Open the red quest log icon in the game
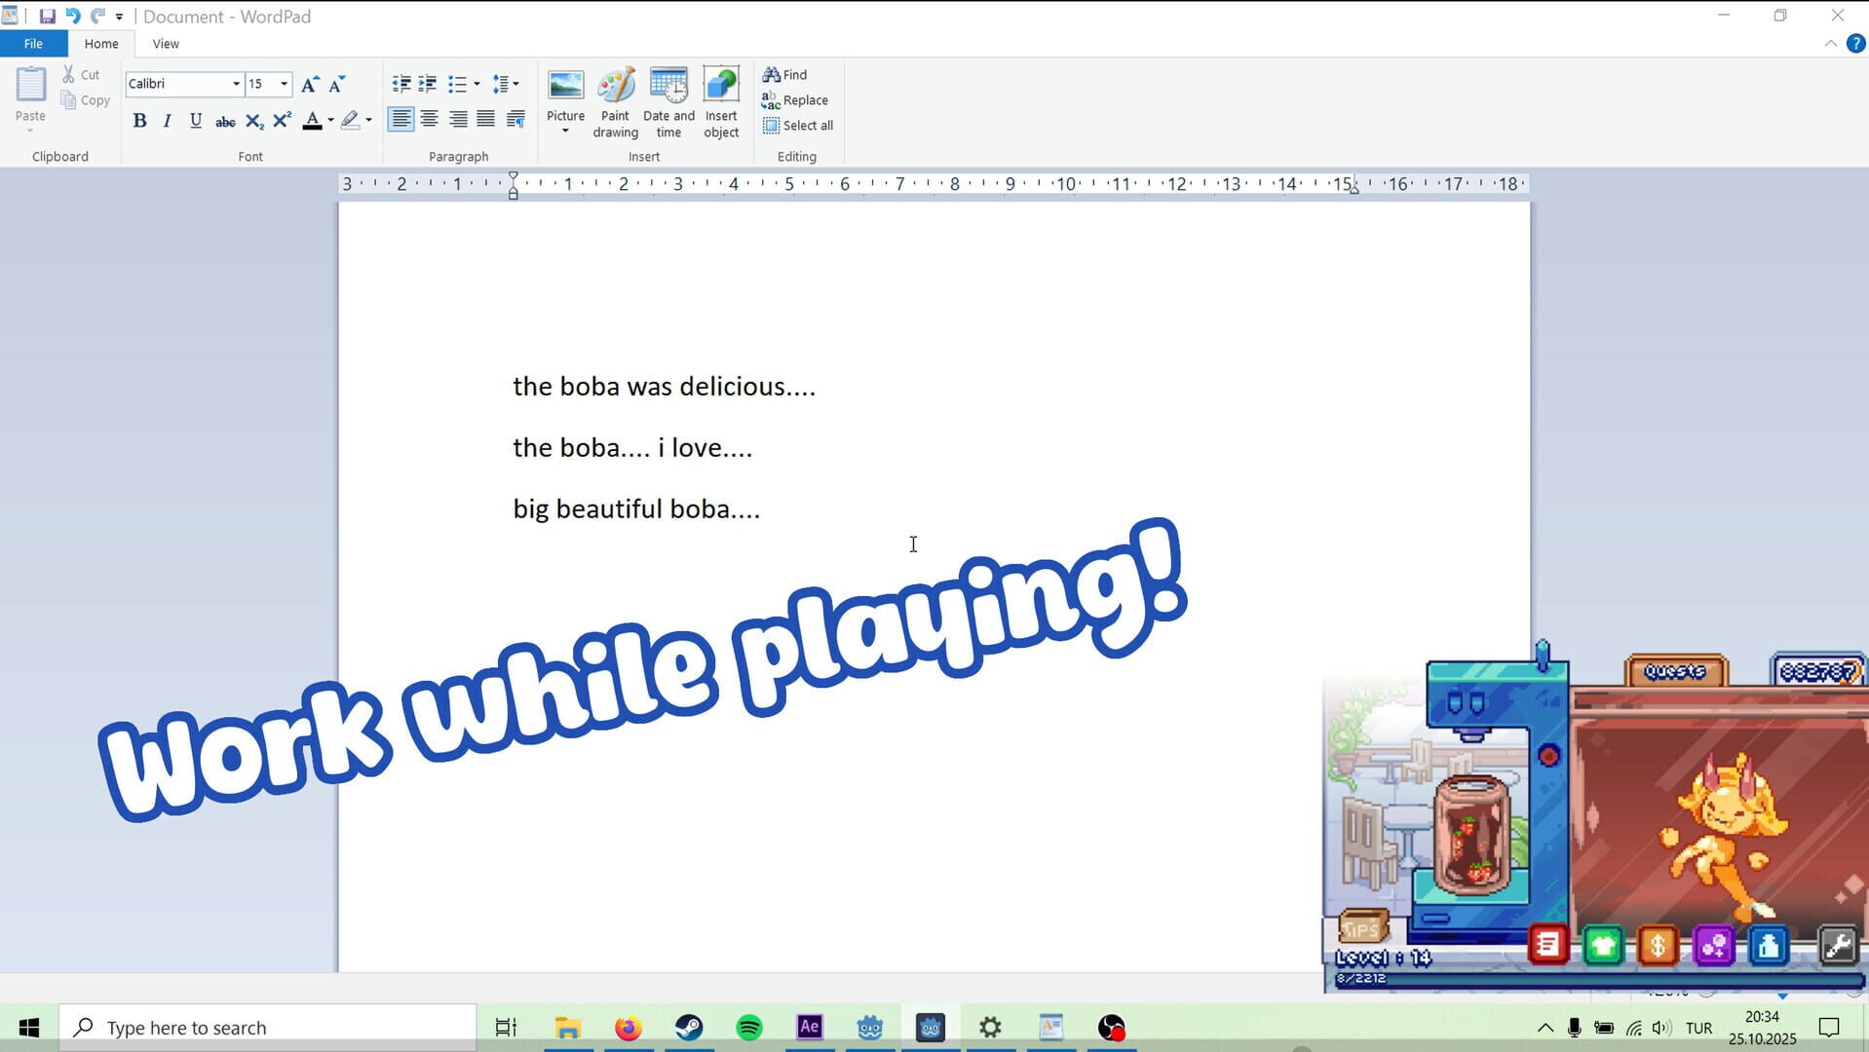Image resolution: width=1869 pixels, height=1052 pixels. 1548,944
